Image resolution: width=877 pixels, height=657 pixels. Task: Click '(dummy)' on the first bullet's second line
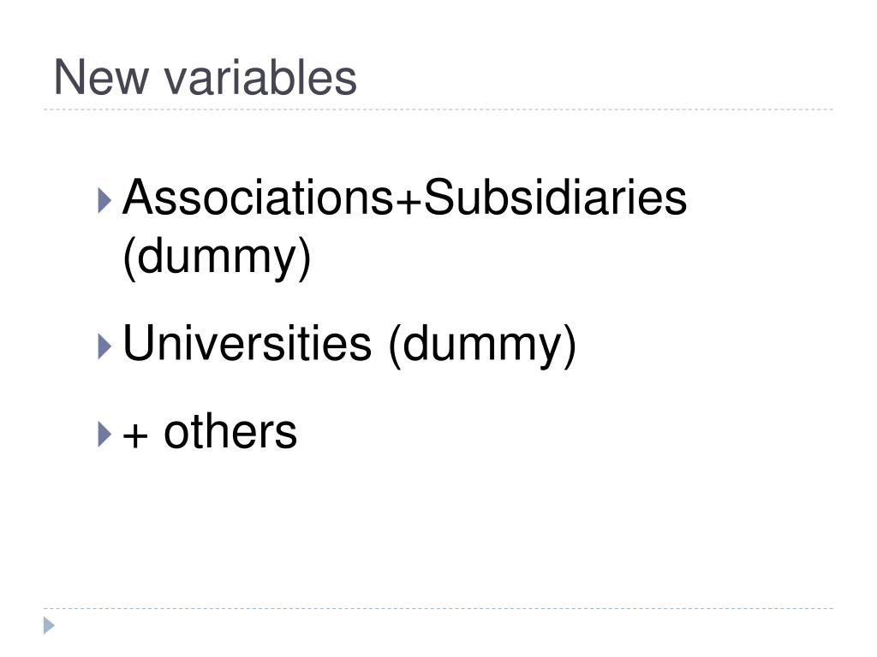pyautogui.click(x=217, y=258)
